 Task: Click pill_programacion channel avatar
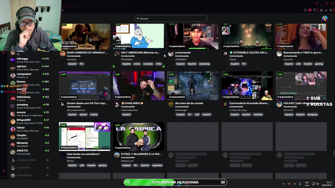click(x=63, y=104)
